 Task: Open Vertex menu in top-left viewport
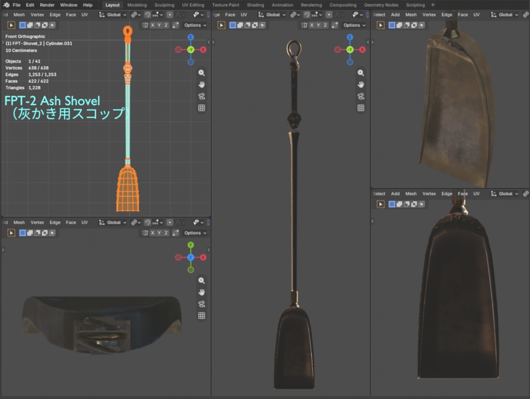(37, 15)
